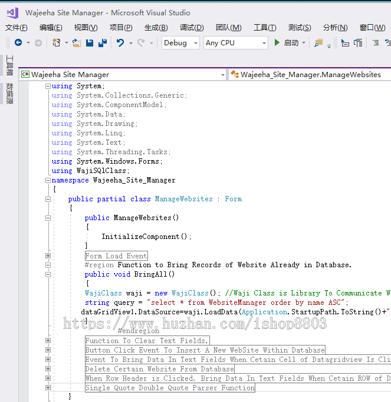391x402 pixels.
Task: Open the Wajeeha Site Manager project dropdown
Action: click(223, 75)
